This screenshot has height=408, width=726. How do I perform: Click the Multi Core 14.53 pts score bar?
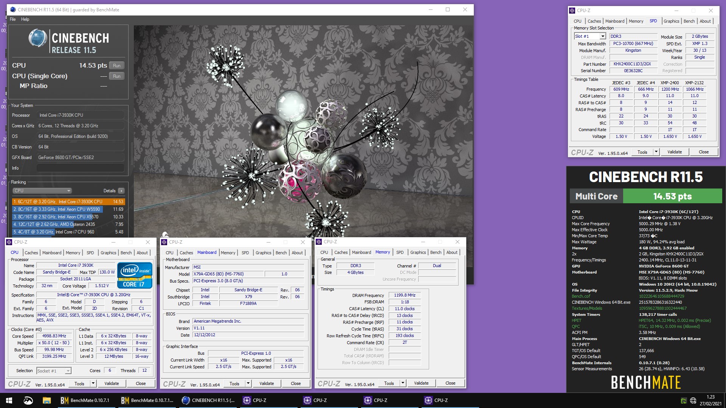[646, 196]
